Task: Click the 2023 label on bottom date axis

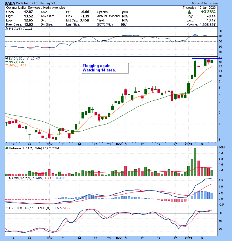Action: tap(188, 238)
